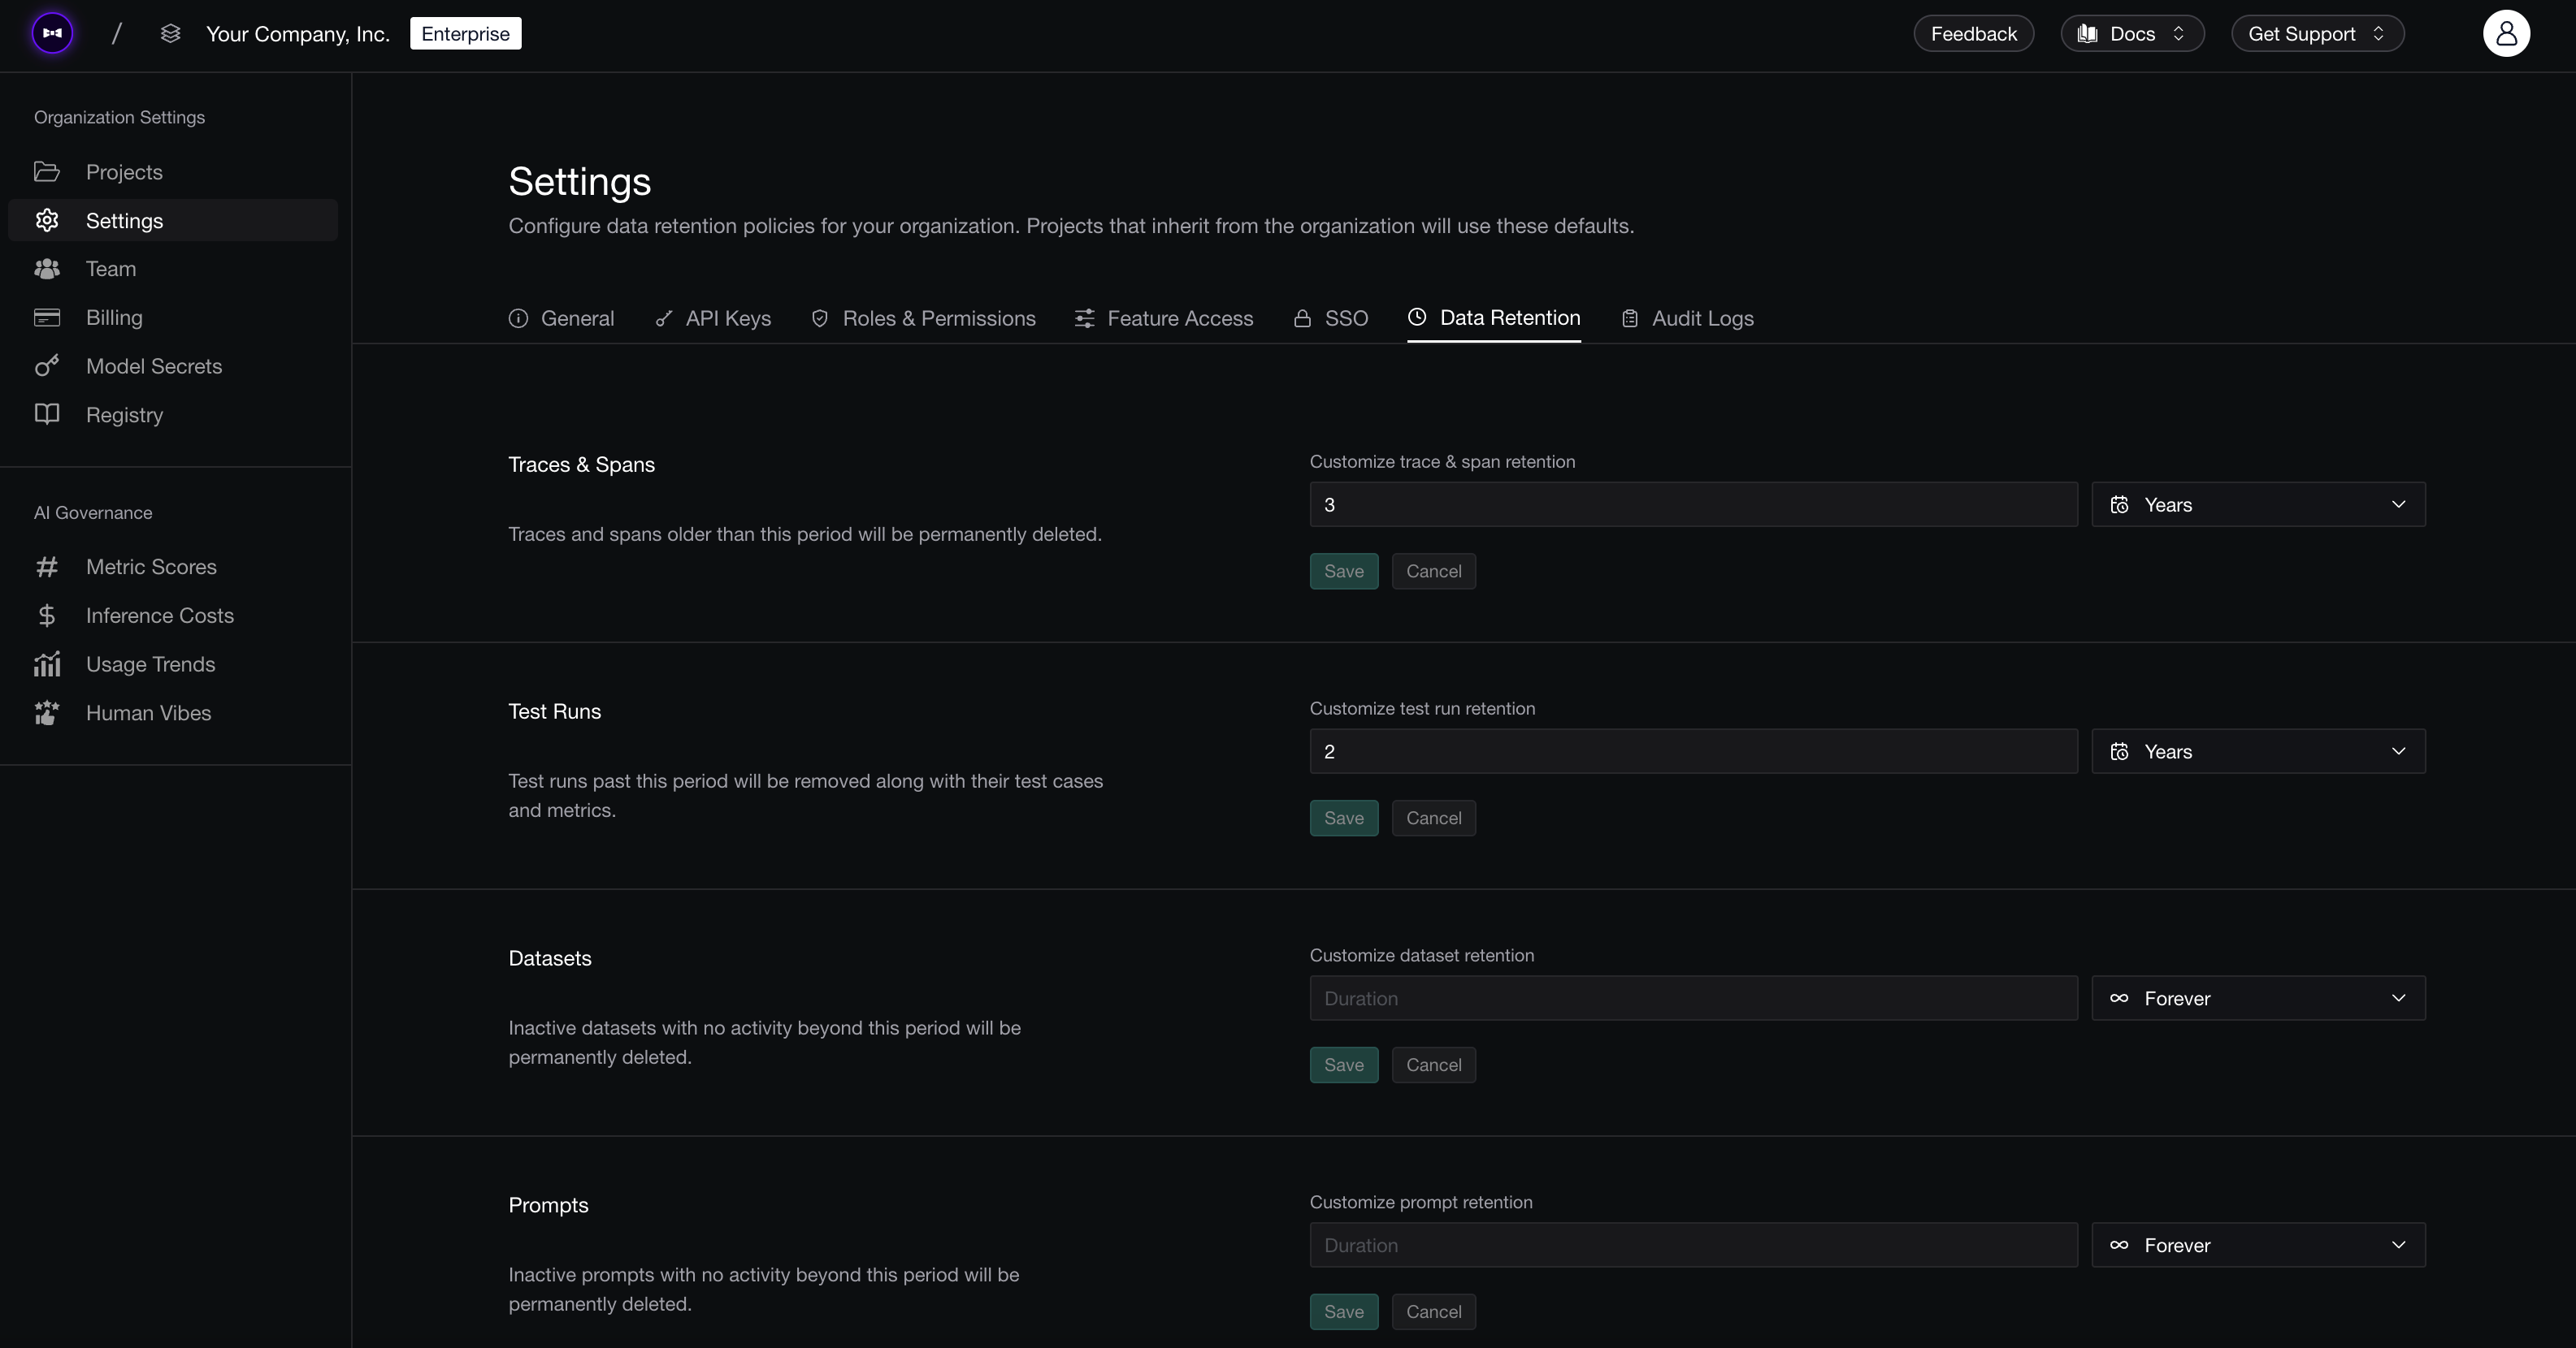Click the Registry book icon
The width and height of the screenshot is (2576, 1348).
tap(47, 413)
